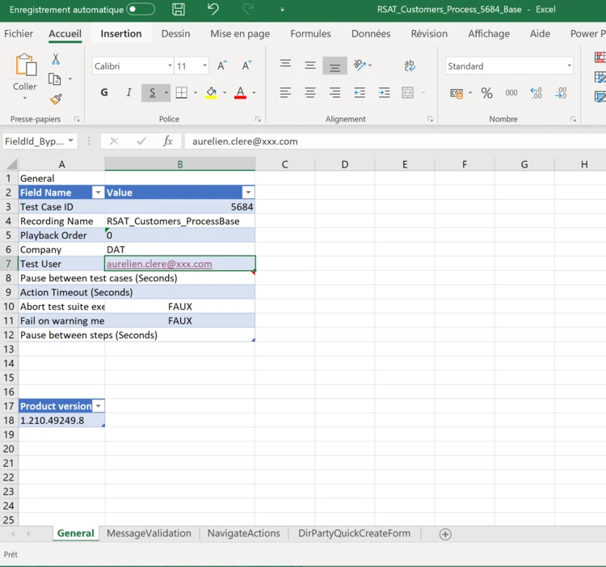Expand the Field Name column filter
Viewport: 606px width, 567px height.
pyautogui.click(x=98, y=193)
